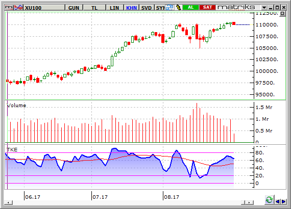The image size is (291, 209).
Task: Click the Matriks 'm' icon in the toolbar
Action: coord(9,8)
